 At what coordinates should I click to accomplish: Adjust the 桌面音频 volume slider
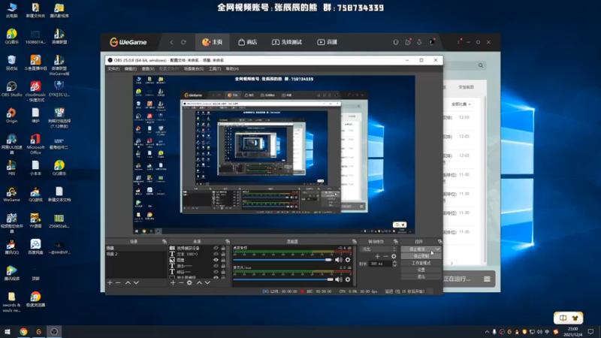pyautogui.click(x=283, y=260)
